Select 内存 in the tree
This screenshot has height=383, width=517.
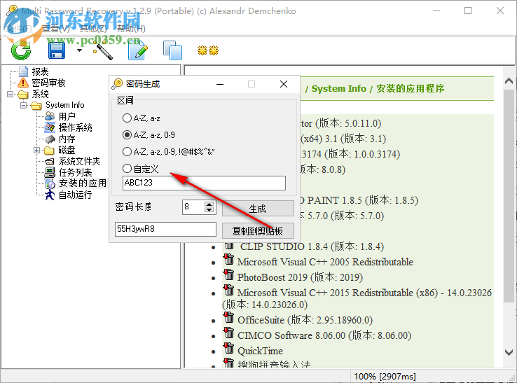pyautogui.click(x=67, y=139)
